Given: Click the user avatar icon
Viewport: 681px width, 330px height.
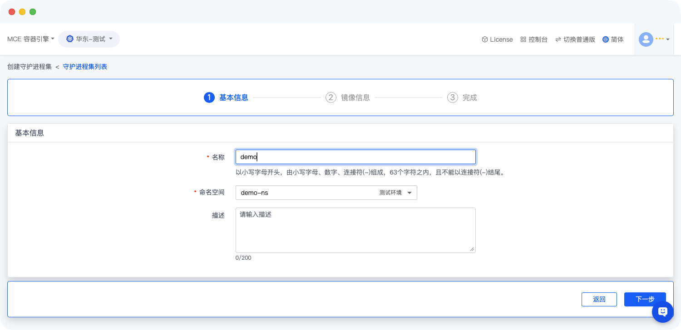Looking at the screenshot, I should click(646, 39).
